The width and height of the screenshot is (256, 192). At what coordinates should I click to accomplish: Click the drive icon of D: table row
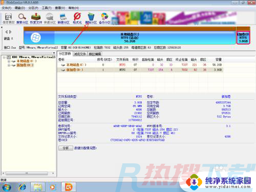[x=63, y=70]
